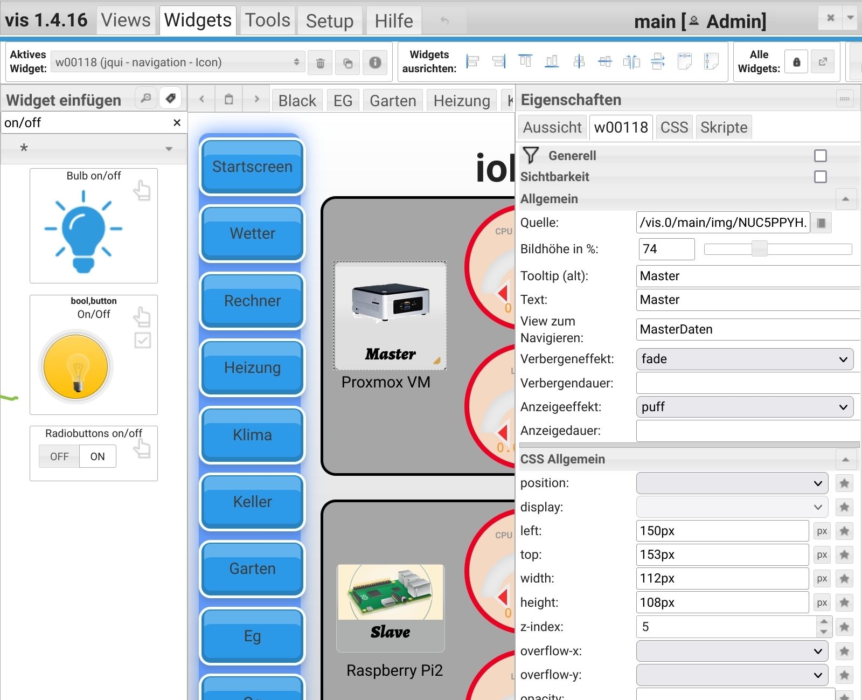Click the Heizung navigation button in the view
Viewport: 862px width, 700px height.
tap(252, 368)
